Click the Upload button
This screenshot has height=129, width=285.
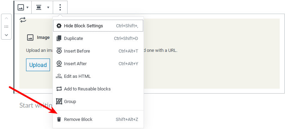(38, 65)
